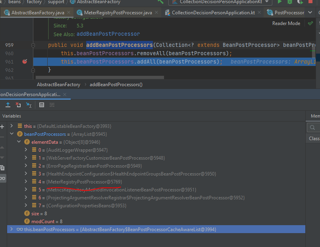Click the watch glasses icon beside this.beanPostProcessors
Image resolution: width=320 pixels, height=247 pixels.
20,229
